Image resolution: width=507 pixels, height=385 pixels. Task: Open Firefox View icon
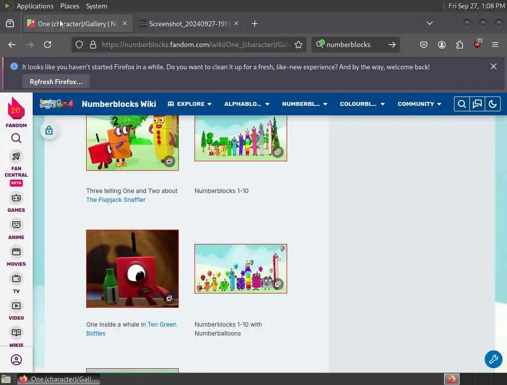click(10, 24)
